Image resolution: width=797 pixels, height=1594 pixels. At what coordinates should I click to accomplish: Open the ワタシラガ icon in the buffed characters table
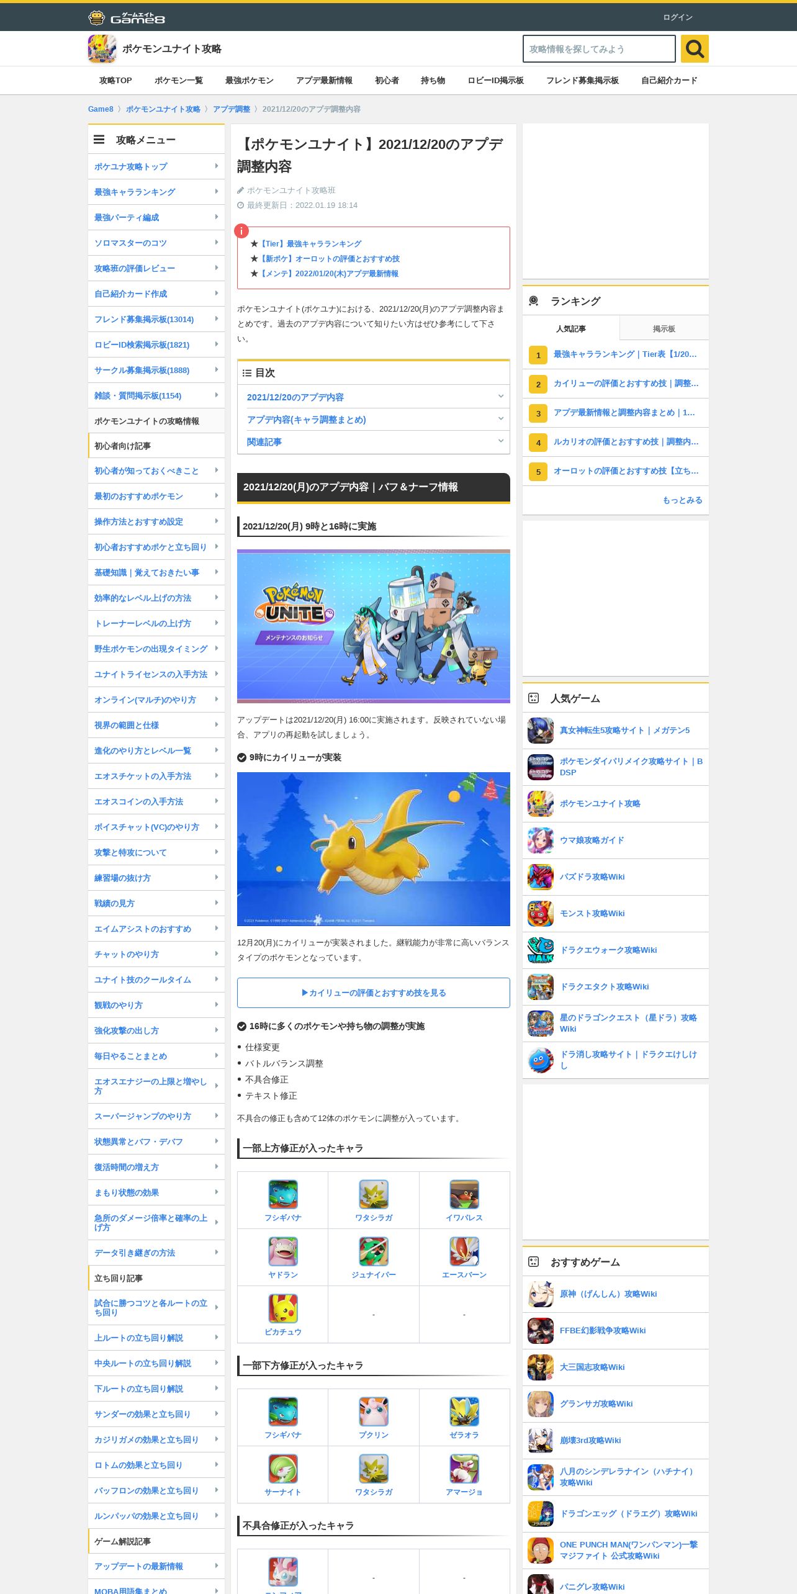click(374, 1194)
